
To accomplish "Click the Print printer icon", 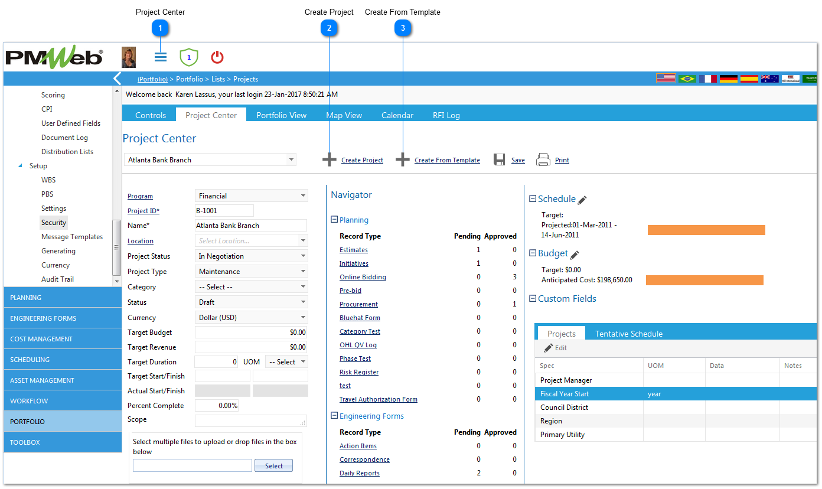I will tap(543, 160).
